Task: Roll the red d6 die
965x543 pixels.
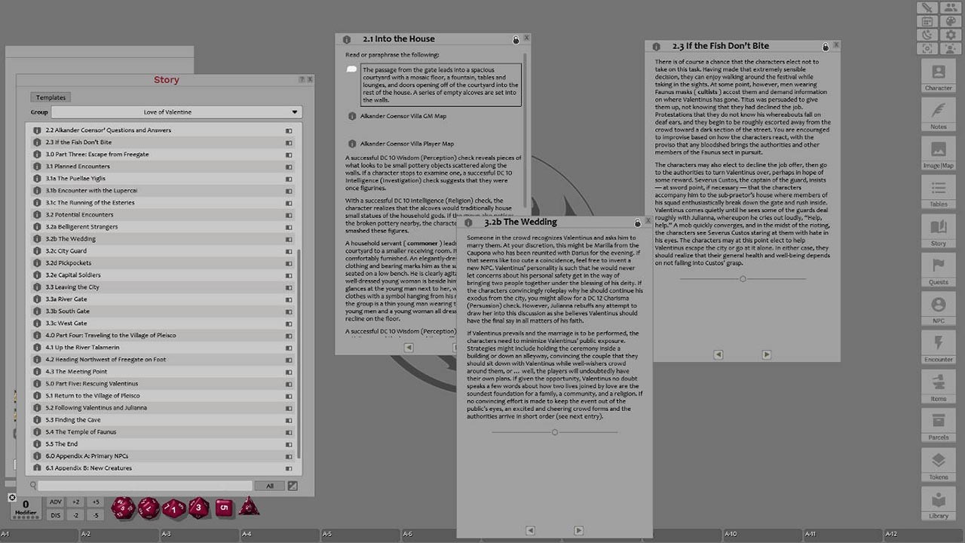Action: pos(224,509)
